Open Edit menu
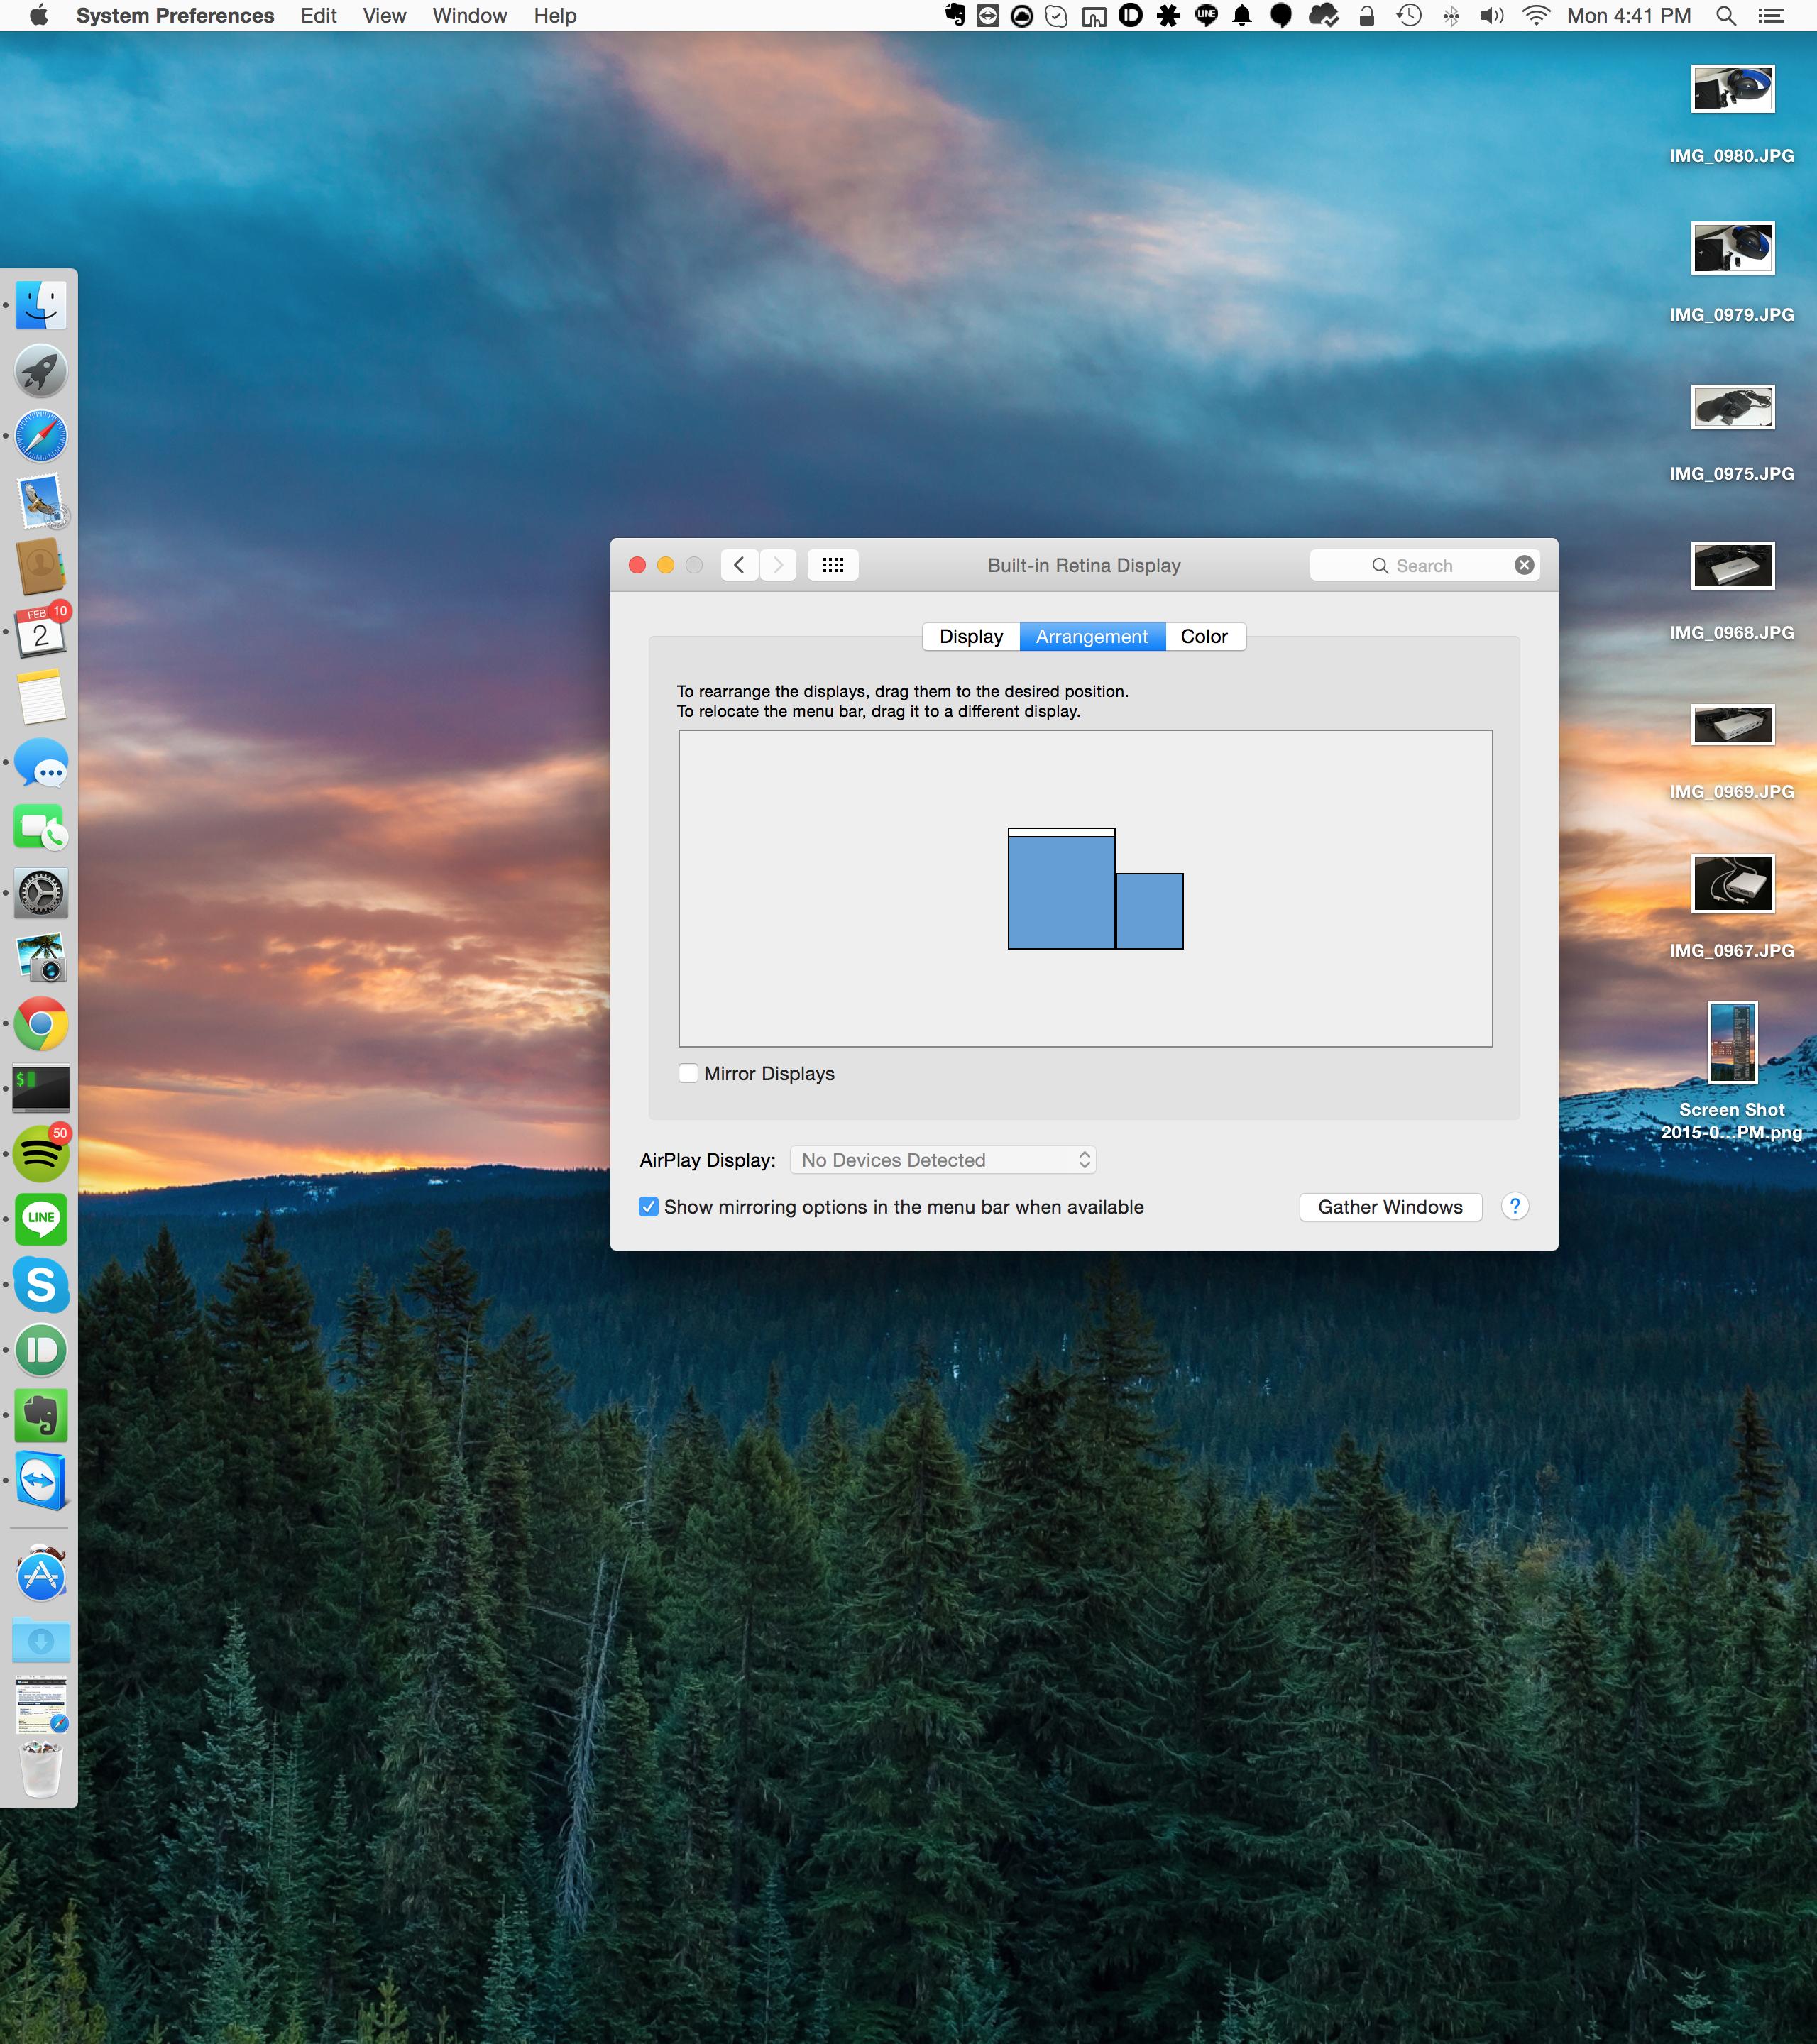The width and height of the screenshot is (1817, 2044). click(x=319, y=16)
